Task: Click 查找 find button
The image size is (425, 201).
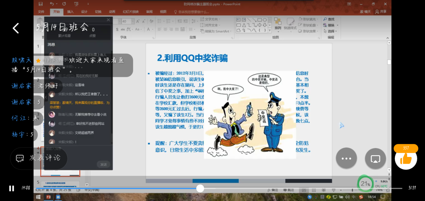Action: [x=329, y=19]
